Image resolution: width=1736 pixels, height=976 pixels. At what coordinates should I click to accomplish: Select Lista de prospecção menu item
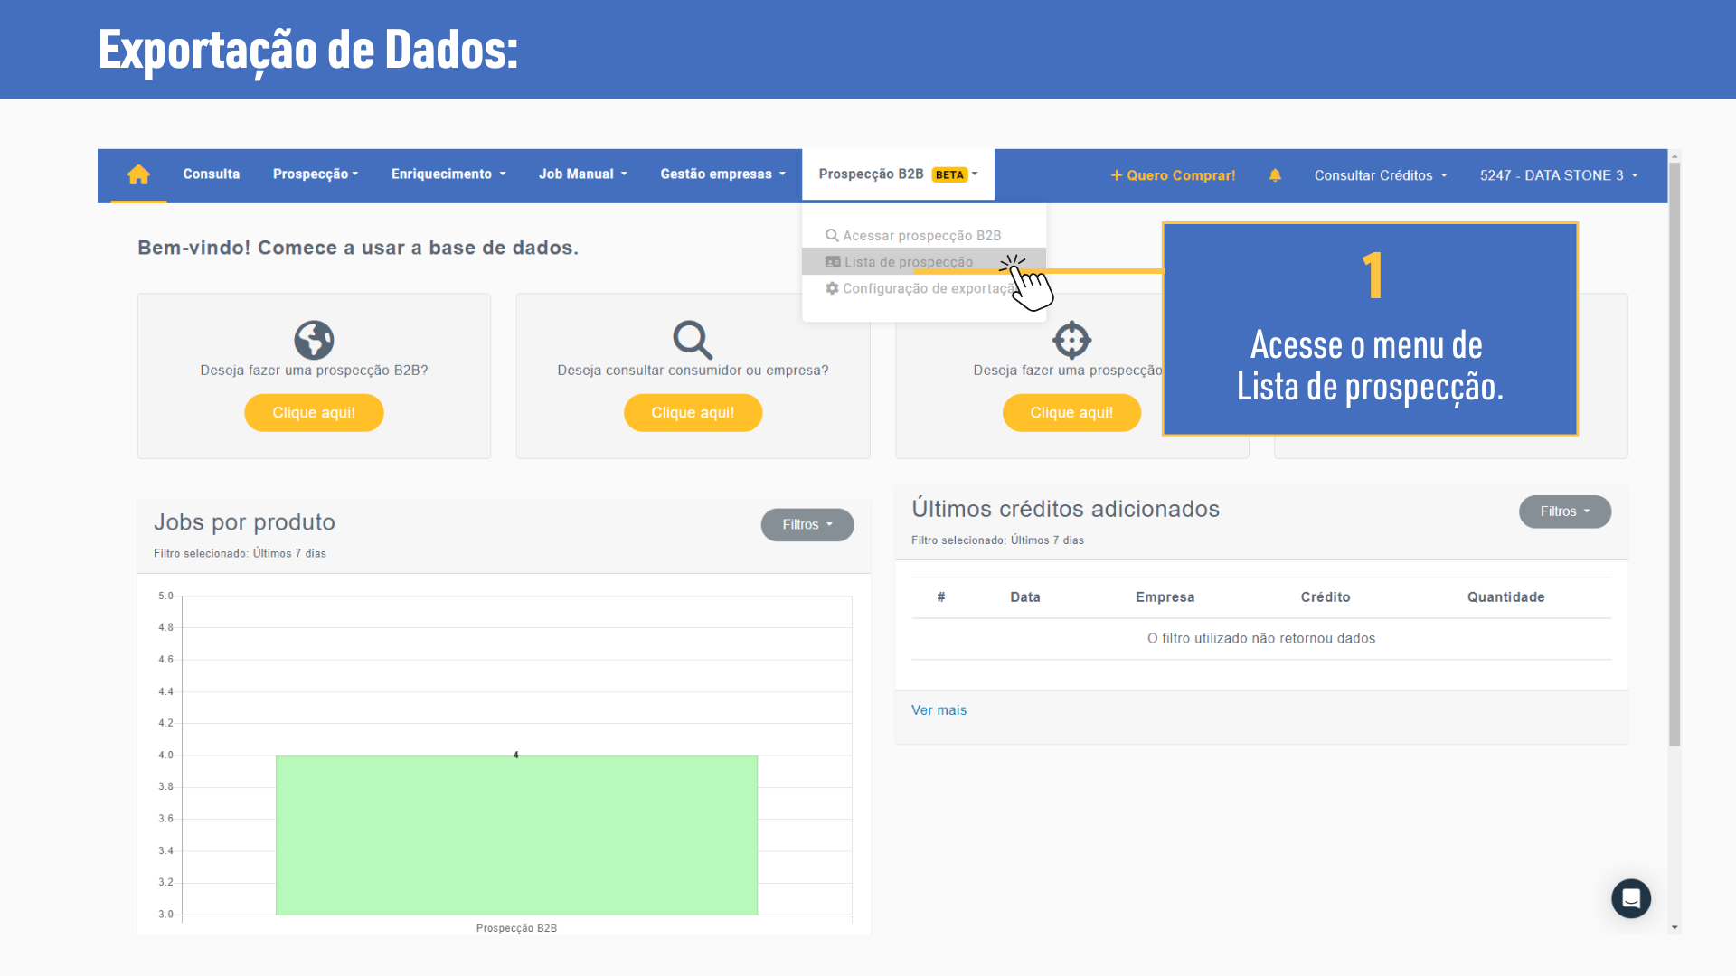908,262
